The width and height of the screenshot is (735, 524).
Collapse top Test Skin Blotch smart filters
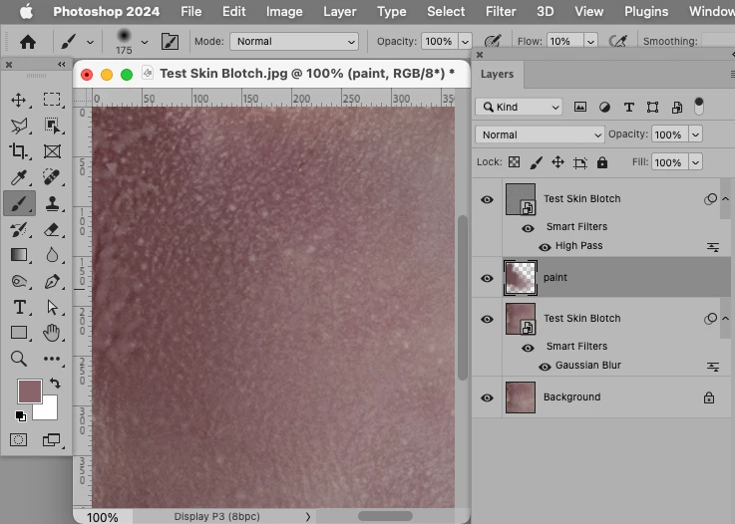click(x=726, y=198)
